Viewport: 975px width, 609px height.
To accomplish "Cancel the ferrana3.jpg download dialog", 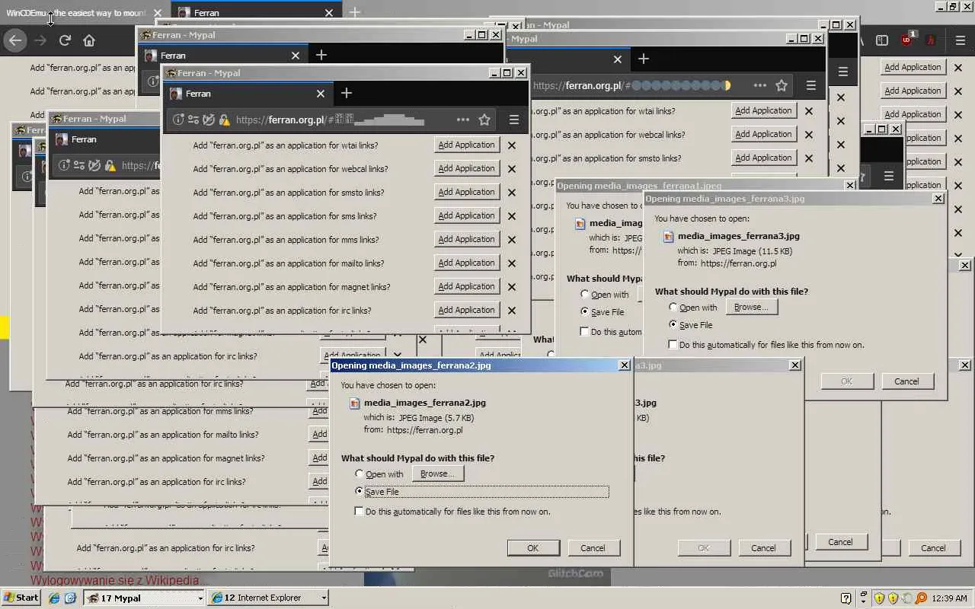I will pos(906,381).
